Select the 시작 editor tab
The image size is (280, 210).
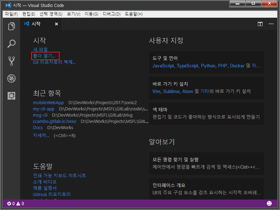tap(36, 24)
